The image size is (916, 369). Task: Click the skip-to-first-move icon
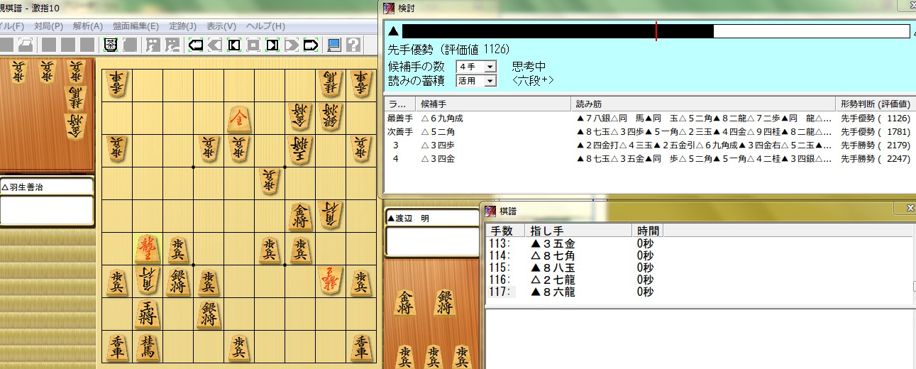(x=234, y=45)
